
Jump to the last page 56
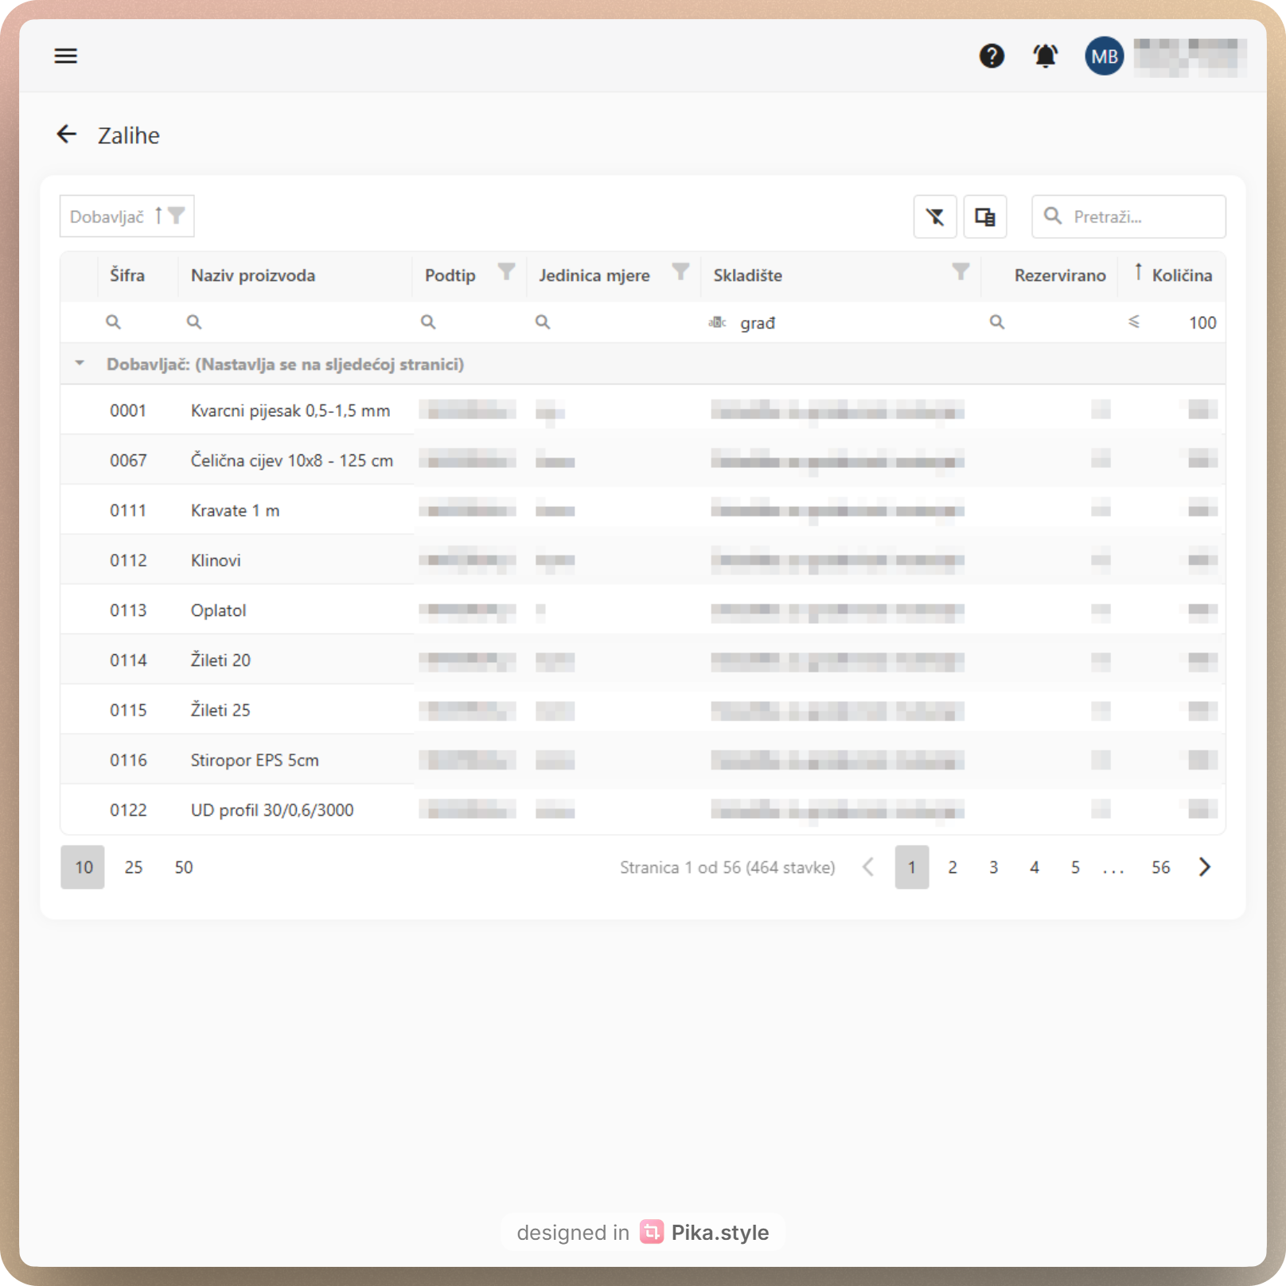1160,867
